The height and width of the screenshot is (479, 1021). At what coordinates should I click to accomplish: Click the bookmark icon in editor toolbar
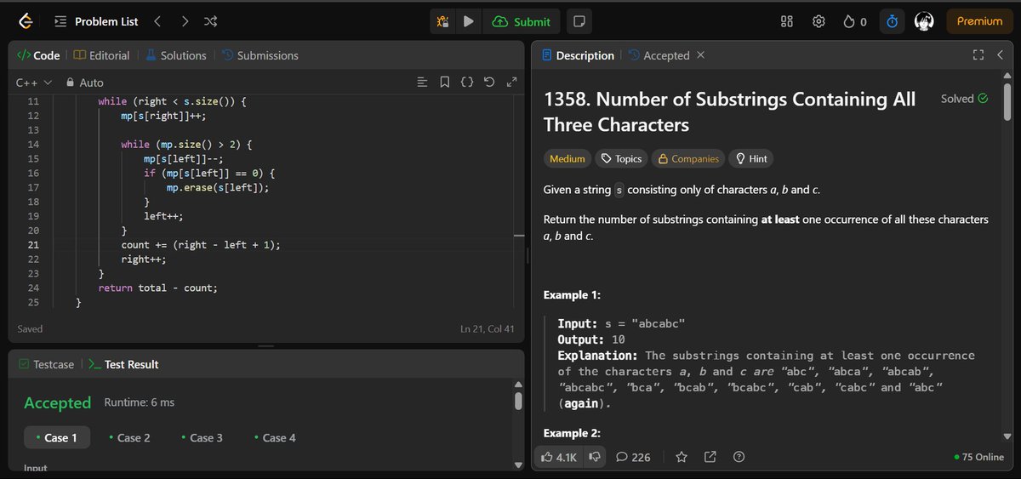(x=444, y=83)
